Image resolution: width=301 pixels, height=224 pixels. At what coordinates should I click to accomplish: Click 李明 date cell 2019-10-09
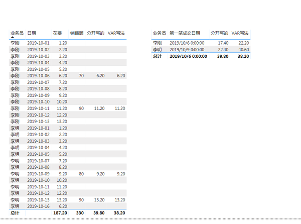pyautogui.click(x=39, y=174)
